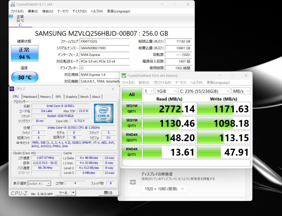Click the power-on count 1457 回
This screenshot has width=282, height=216.
(x=179, y=61)
